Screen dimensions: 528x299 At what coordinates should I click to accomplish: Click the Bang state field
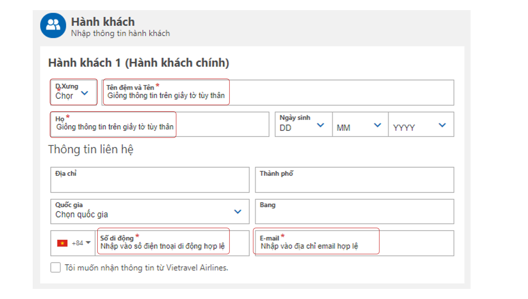click(354, 214)
